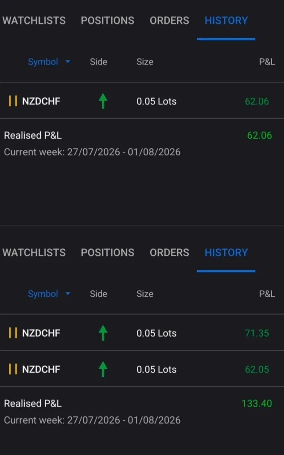Screen dimensions: 284x455
Task: Go to the ORDERS tab in the lower panel
Action: click(170, 252)
